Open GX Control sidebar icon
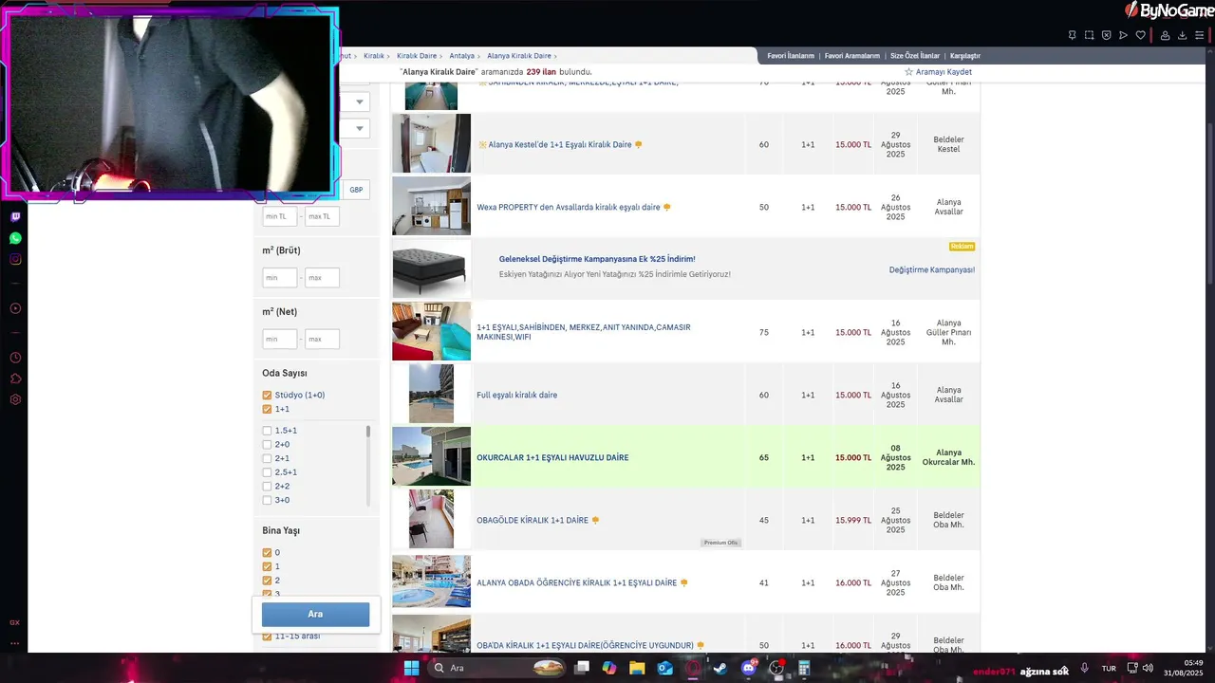The height and width of the screenshot is (683, 1215). [x=14, y=622]
